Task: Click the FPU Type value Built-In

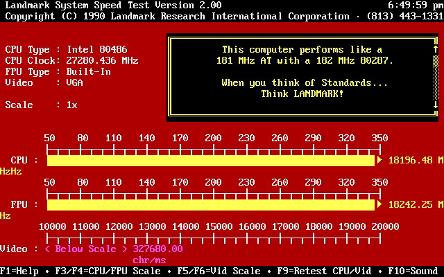Action: point(88,72)
